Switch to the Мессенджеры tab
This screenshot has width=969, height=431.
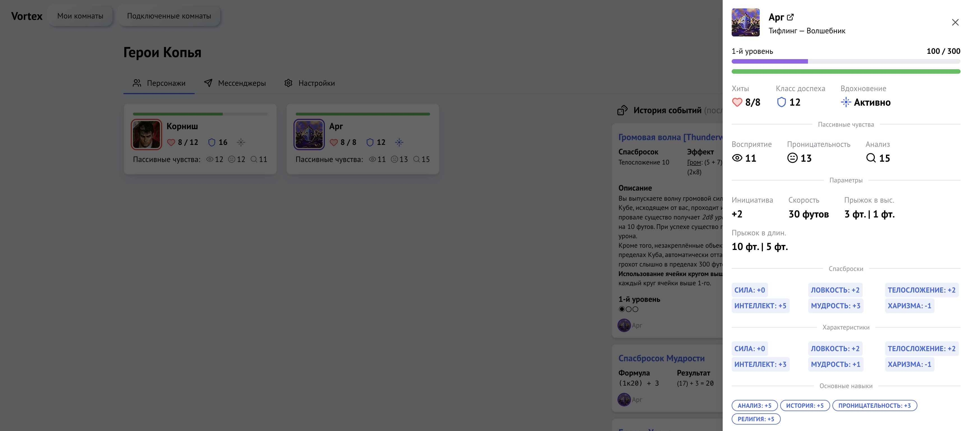235,83
